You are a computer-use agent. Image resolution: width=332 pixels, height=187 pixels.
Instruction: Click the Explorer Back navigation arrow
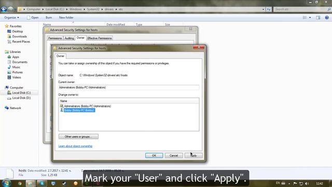tap(4, 9)
